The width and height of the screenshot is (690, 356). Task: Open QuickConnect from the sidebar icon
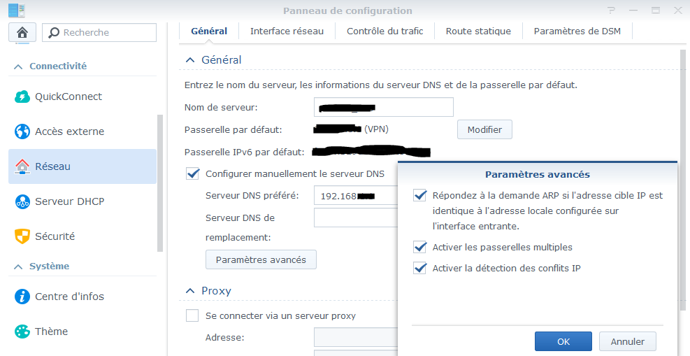pos(22,97)
